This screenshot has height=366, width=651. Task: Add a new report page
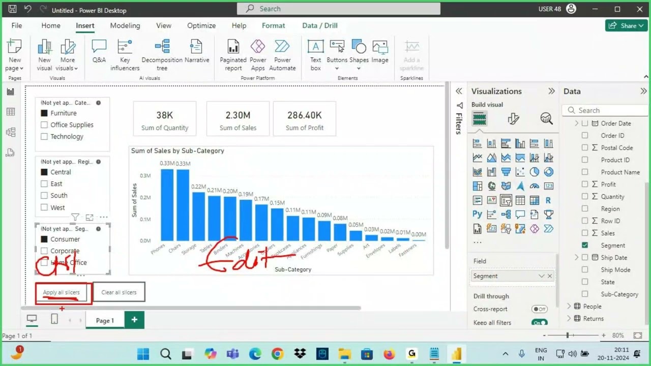pyautogui.click(x=134, y=320)
